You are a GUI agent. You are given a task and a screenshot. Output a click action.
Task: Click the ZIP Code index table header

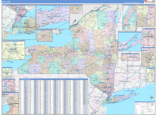click(53, 79)
